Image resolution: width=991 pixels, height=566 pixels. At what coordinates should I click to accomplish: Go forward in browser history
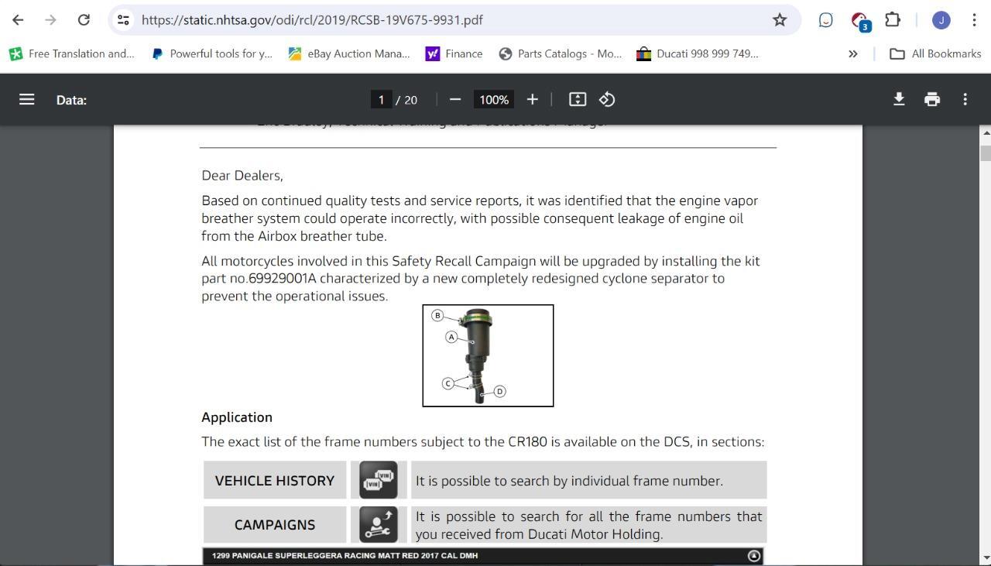51,20
